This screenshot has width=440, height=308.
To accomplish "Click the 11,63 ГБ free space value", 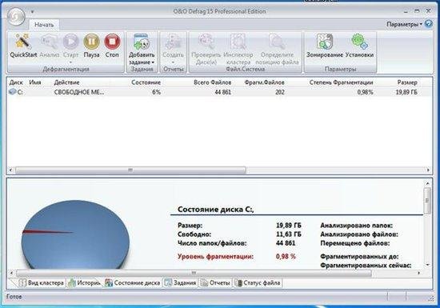I will click(289, 234).
